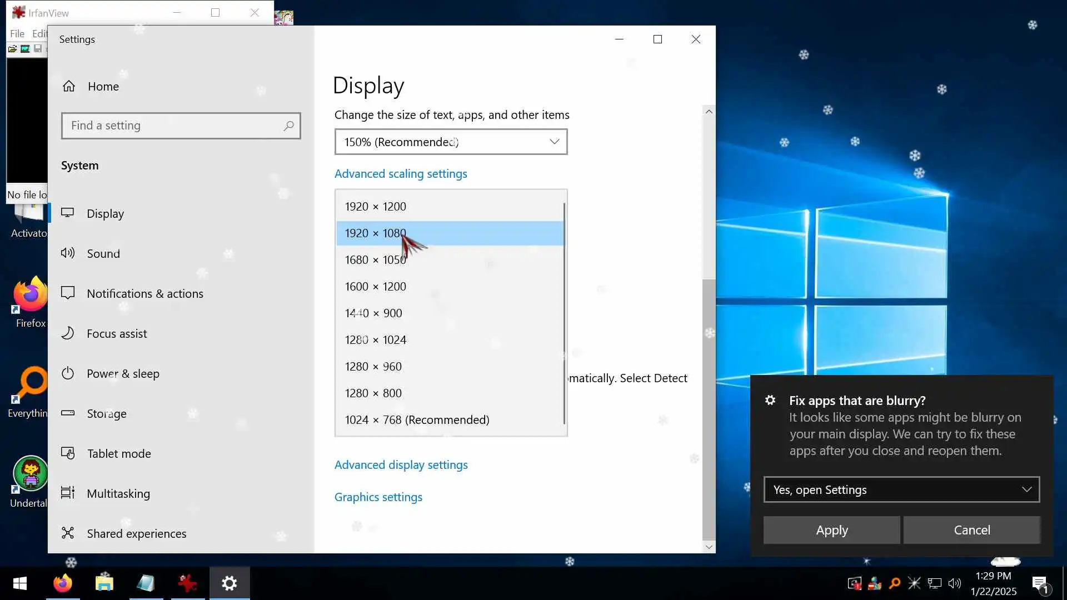Image resolution: width=1067 pixels, height=600 pixels.
Task: Select 1920 × 1200 resolution option
Action: pos(376,207)
